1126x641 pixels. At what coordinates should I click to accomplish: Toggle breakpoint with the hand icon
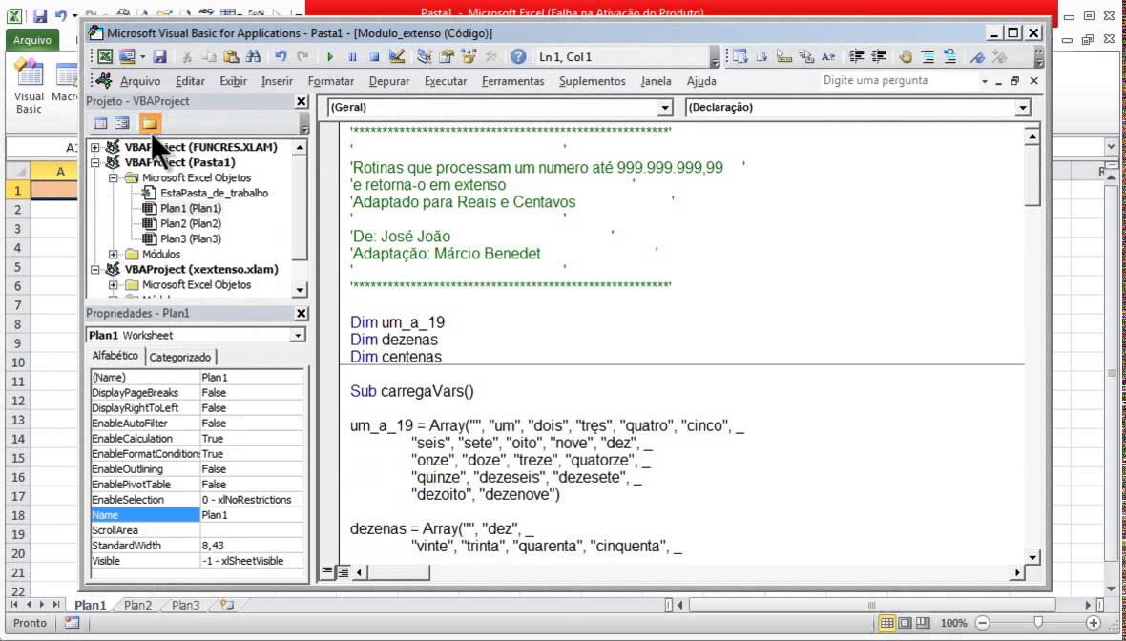[x=906, y=56]
